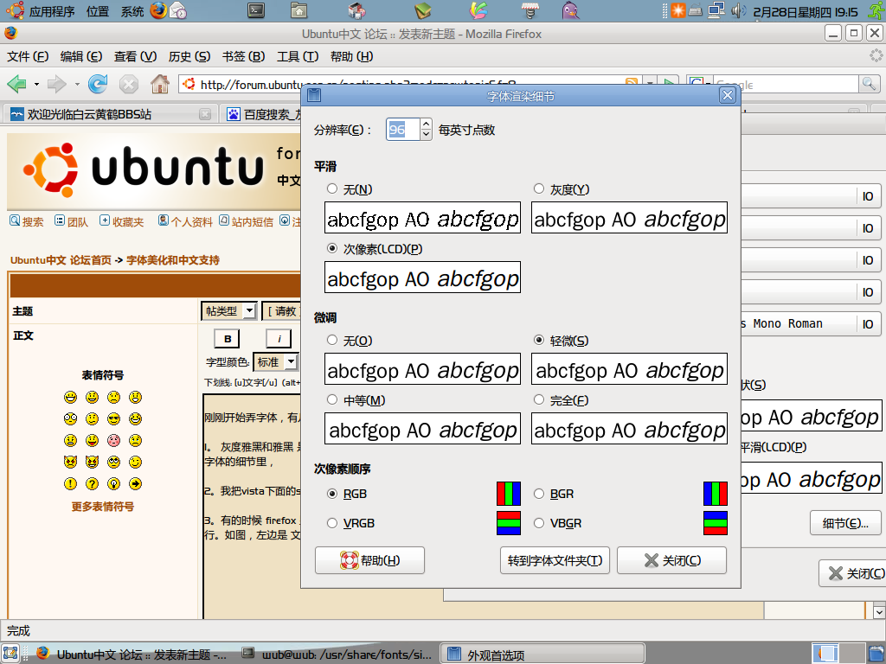Click the Firefox stop loading icon

pos(129,85)
